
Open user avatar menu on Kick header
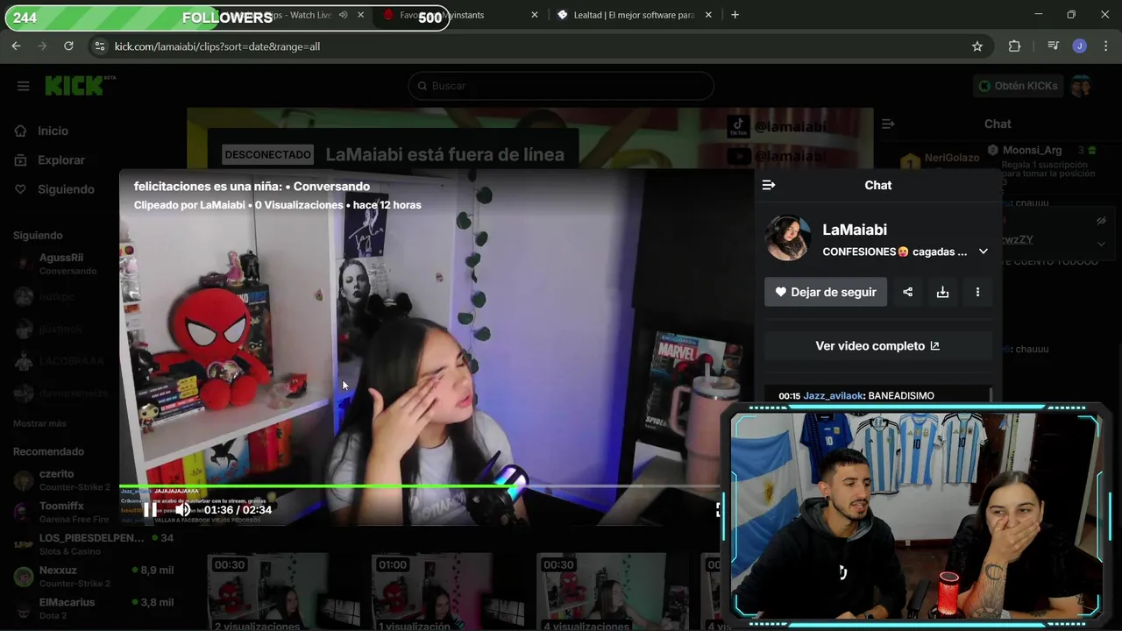(x=1081, y=86)
